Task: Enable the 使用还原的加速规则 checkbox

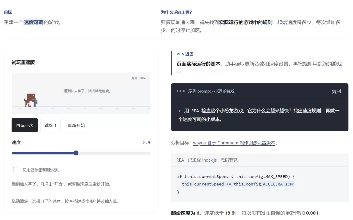Action: (x=16, y=170)
